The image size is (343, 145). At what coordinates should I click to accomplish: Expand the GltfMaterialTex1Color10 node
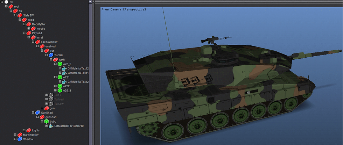pyautogui.click(x=46, y=125)
